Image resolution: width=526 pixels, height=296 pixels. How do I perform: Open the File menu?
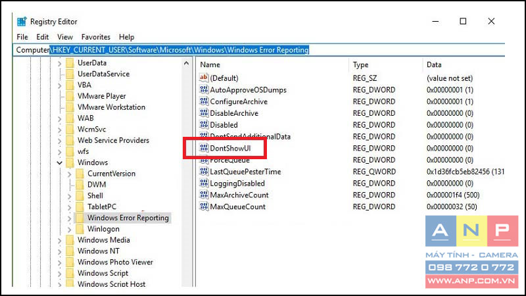tap(22, 37)
